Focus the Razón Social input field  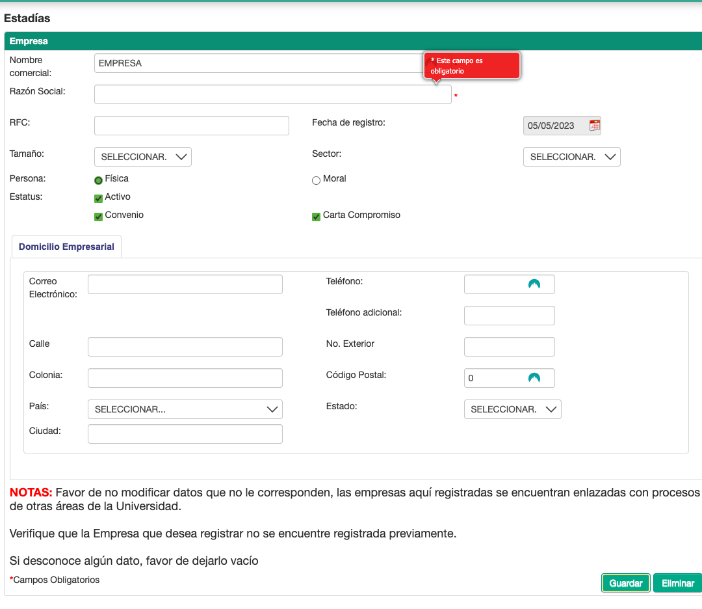click(272, 94)
